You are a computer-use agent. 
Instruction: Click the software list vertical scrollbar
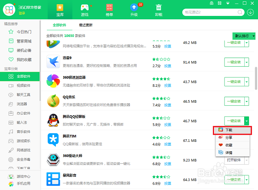[256, 78]
